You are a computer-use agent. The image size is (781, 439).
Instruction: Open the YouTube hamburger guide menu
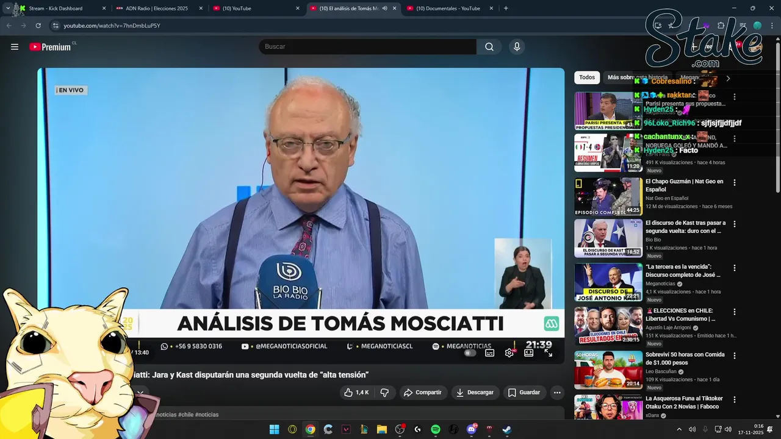(x=15, y=47)
